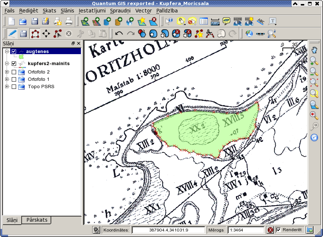
Task: Deselect features from all layers
Action: click(192, 22)
